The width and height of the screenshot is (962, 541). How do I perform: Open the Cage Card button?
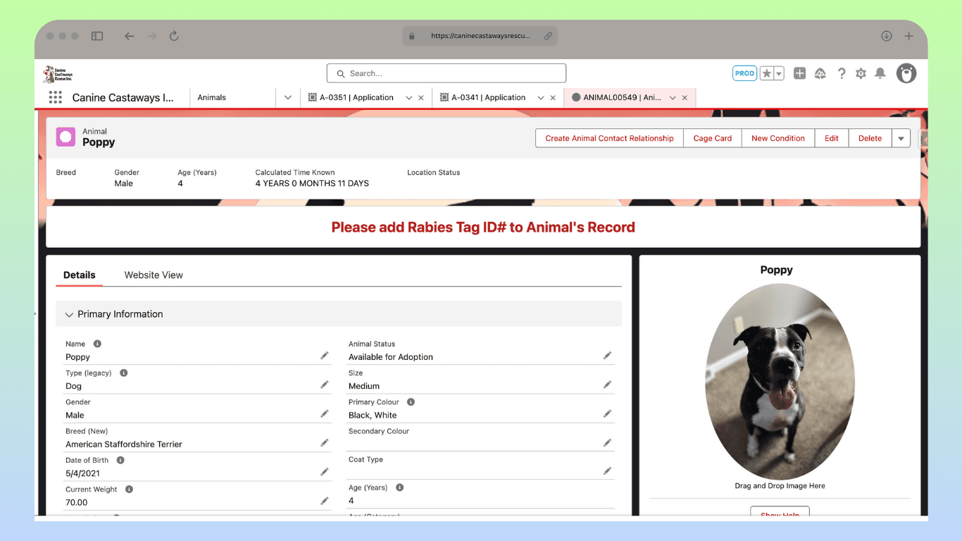click(x=712, y=138)
